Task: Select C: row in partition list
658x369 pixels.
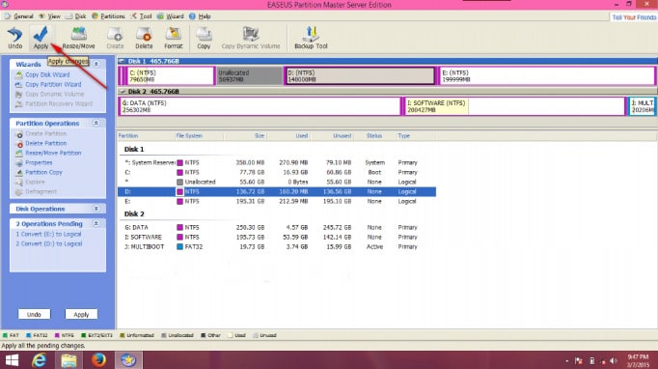Action: pyautogui.click(x=277, y=172)
